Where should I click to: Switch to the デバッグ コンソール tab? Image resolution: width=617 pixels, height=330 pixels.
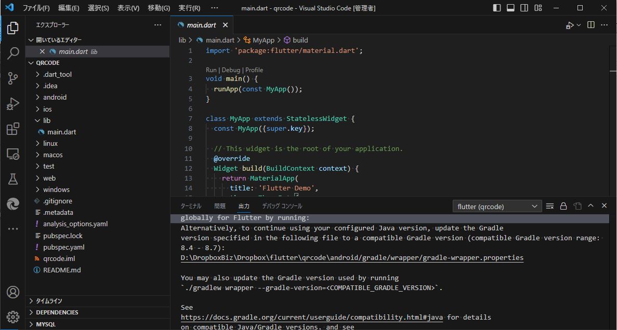click(282, 206)
